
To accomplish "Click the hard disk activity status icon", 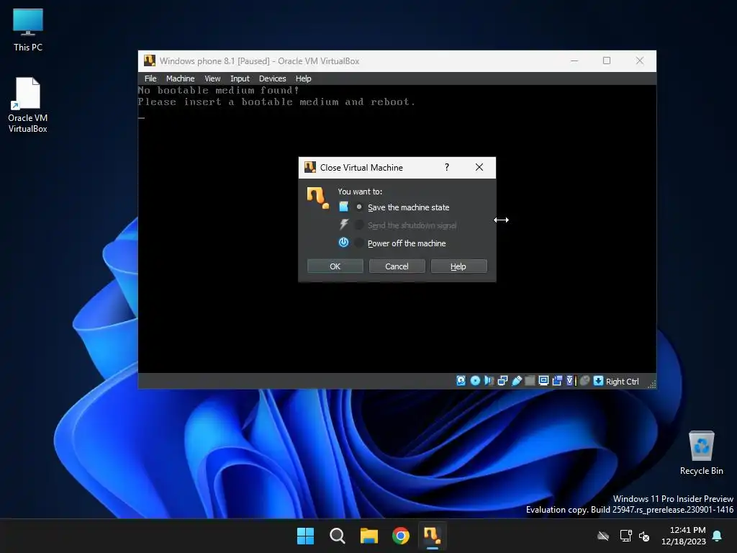I will tap(461, 381).
